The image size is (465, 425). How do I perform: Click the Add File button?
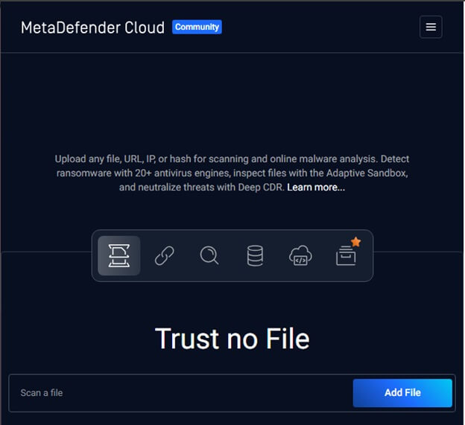[x=402, y=393]
